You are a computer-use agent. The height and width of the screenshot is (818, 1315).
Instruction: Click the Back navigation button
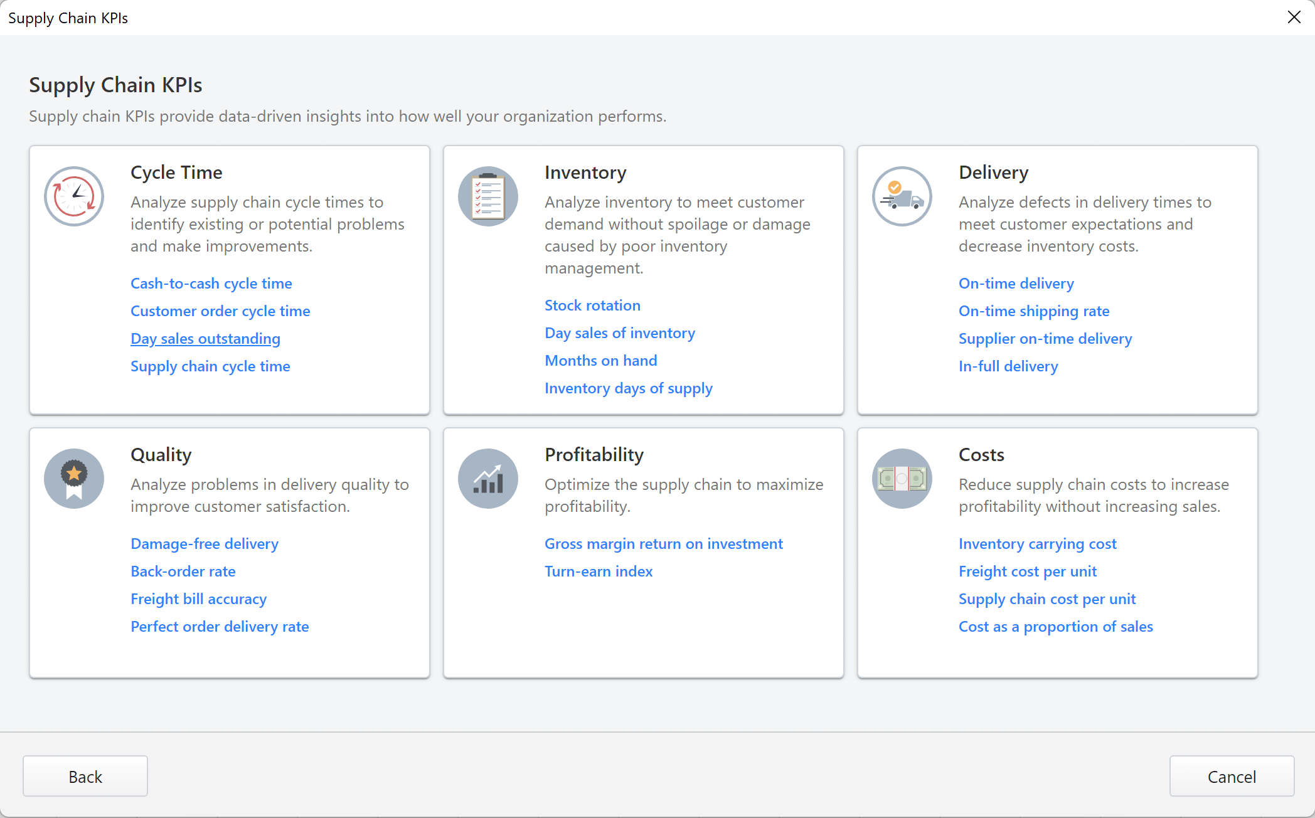pyautogui.click(x=86, y=775)
